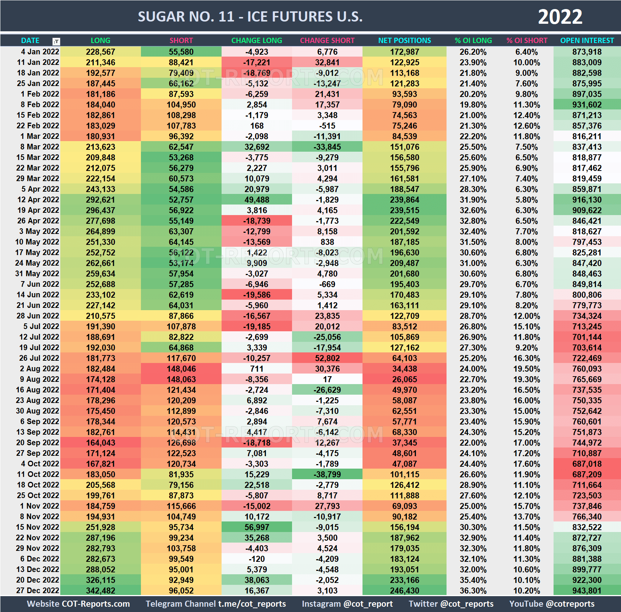
Task: Click the Instagram @cot_report link
Action: coord(348,604)
